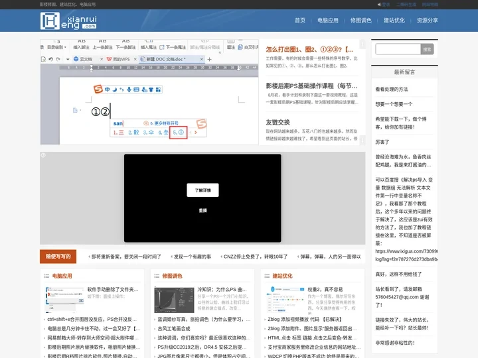478x358 pixels.
Task: Open ticker item 即将重新备案，要关闭一段时间了
Action: pyautogui.click(x=126, y=257)
